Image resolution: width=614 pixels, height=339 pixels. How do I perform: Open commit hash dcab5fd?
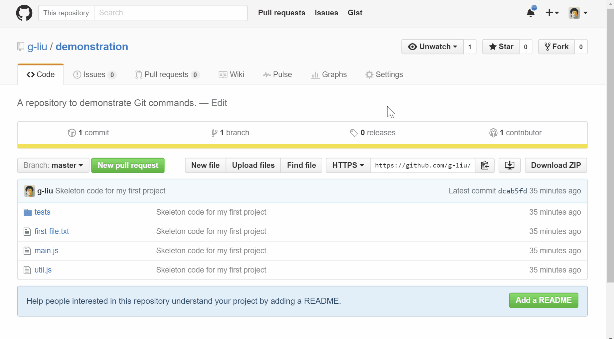pyautogui.click(x=513, y=191)
